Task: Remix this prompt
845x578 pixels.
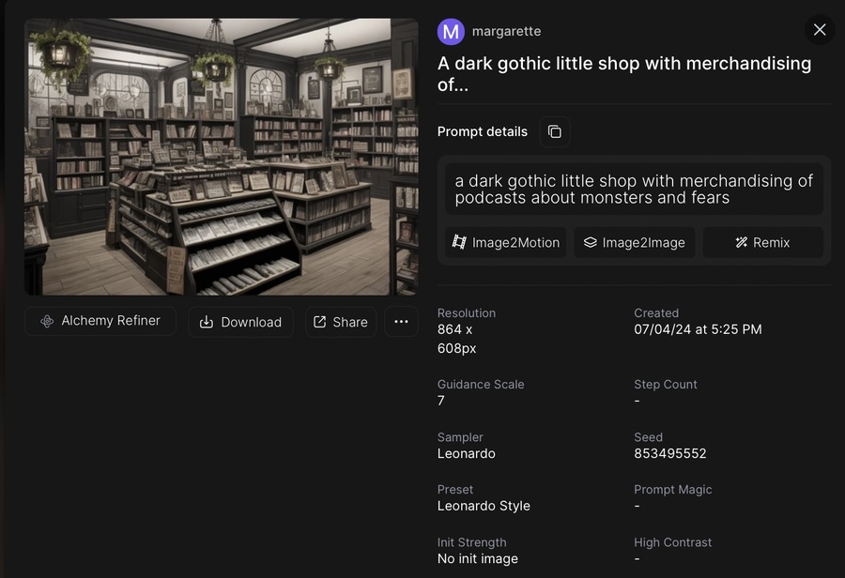Action: (762, 242)
